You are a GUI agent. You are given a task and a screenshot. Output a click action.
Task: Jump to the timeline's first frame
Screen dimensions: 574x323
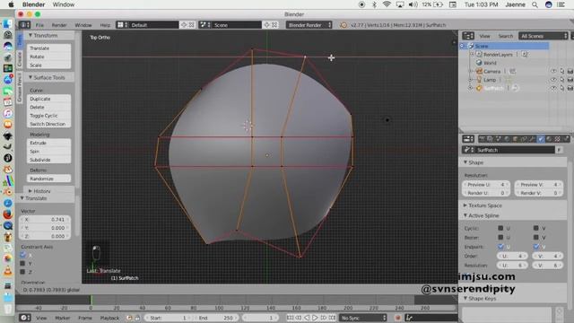pyautogui.click(x=291, y=318)
